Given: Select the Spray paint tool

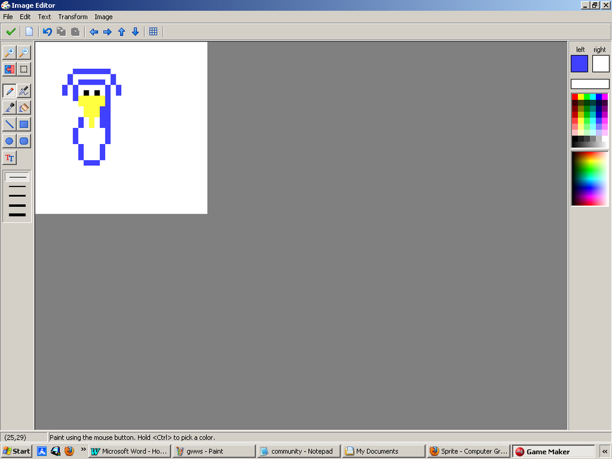Looking at the screenshot, I should coord(24,91).
